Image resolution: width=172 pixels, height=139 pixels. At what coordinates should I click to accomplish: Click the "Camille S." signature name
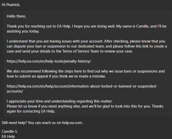tap(10, 131)
